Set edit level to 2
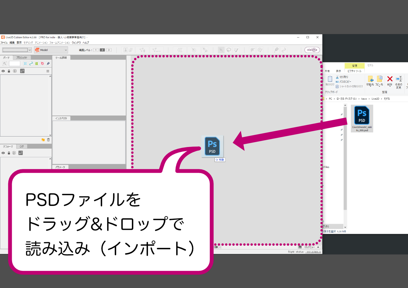This screenshot has width=408, height=288. pos(102,50)
